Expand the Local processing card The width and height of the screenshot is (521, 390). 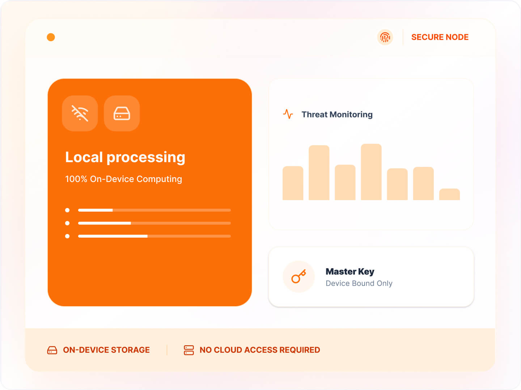point(149,192)
